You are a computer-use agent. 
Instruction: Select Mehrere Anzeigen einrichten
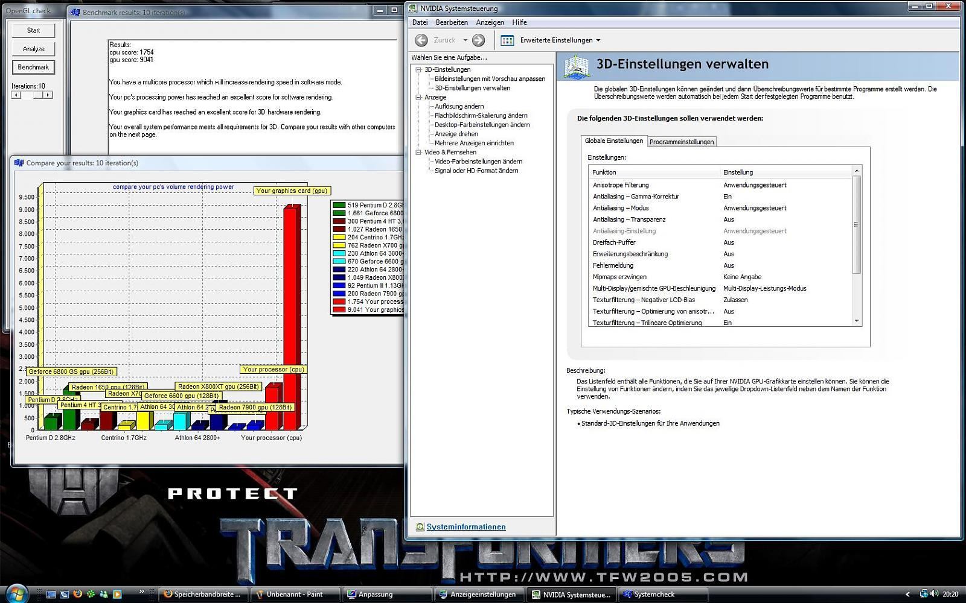(x=474, y=144)
